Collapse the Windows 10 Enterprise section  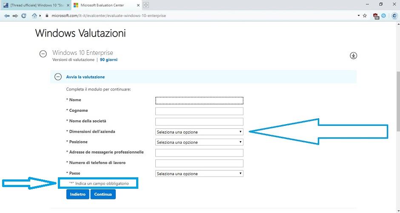click(43, 54)
